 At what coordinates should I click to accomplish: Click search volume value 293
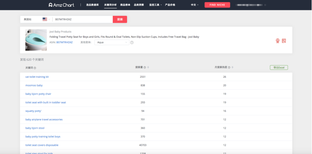143,102
